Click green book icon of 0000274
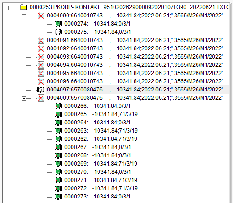 58,24
